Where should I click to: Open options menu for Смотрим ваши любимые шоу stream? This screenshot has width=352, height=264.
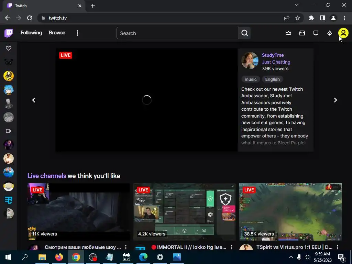(x=126, y=247)
